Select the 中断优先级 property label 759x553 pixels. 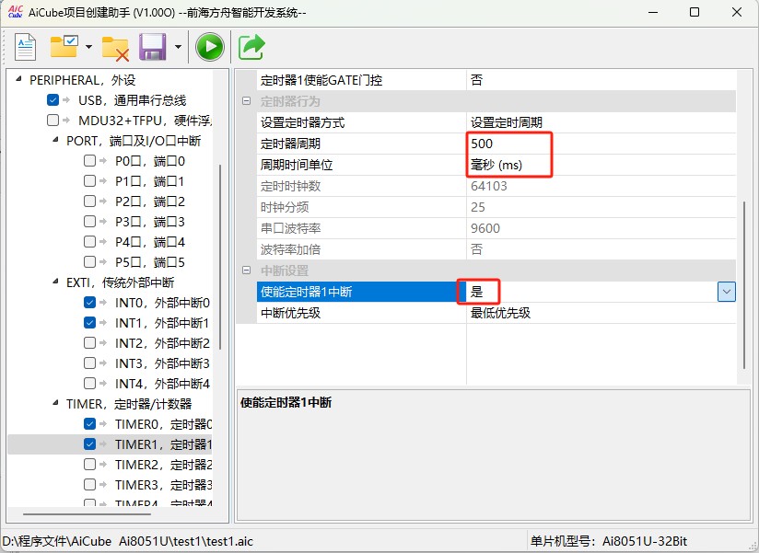[290, 313]
